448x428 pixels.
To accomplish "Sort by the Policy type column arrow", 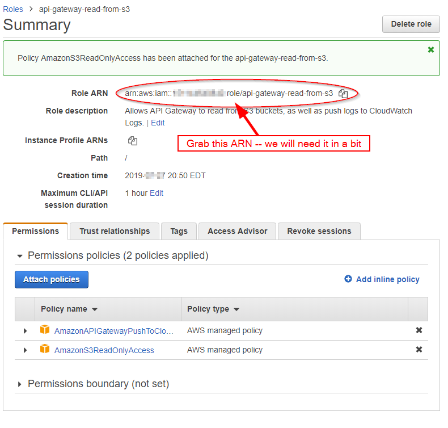I will coord(236,309).
